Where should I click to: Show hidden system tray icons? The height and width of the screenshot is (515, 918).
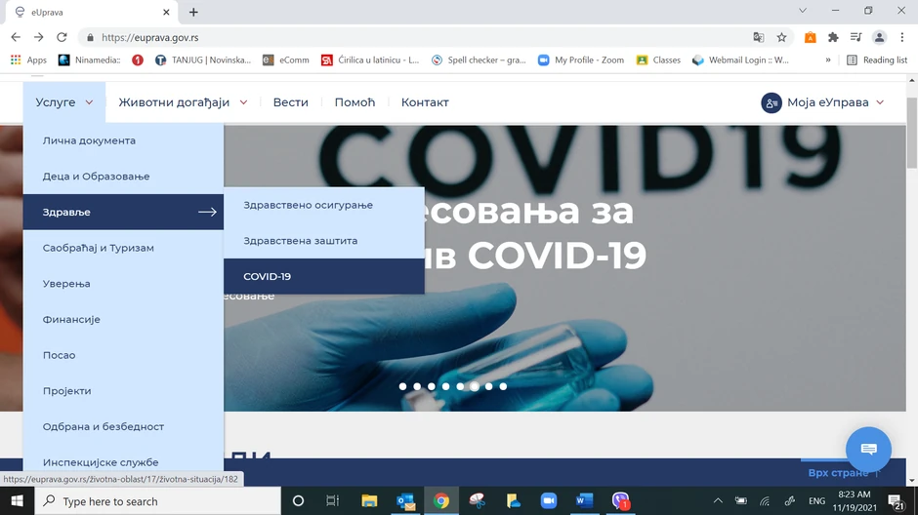point(718,501)
